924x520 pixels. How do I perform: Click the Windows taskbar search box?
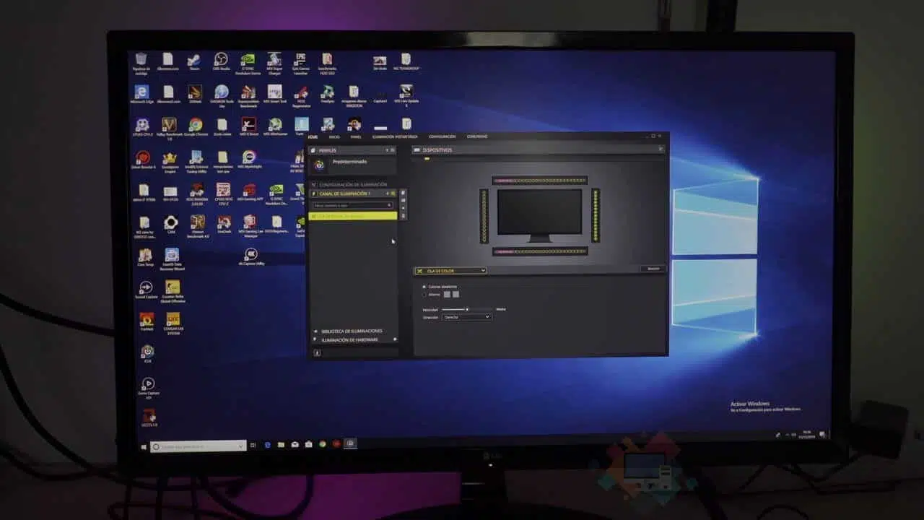pos(199,447)
